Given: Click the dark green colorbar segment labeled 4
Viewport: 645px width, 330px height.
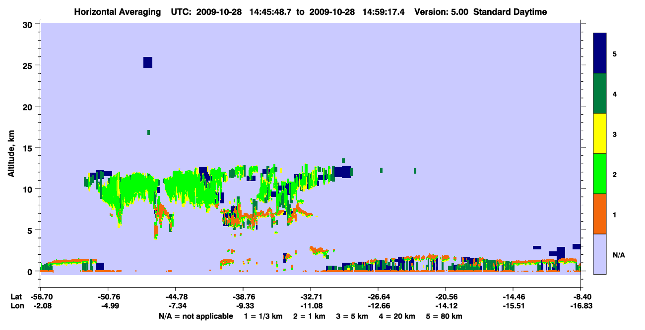Looking at the screenshot, I should pyautogui.click(x=600, y=94).
